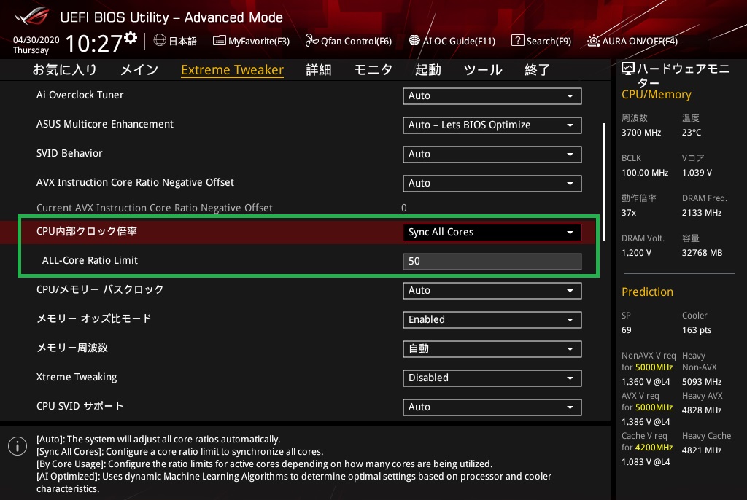Open the CPU内部クロック倍率 Sync All Cores dropdown

(x=492, y=232)
